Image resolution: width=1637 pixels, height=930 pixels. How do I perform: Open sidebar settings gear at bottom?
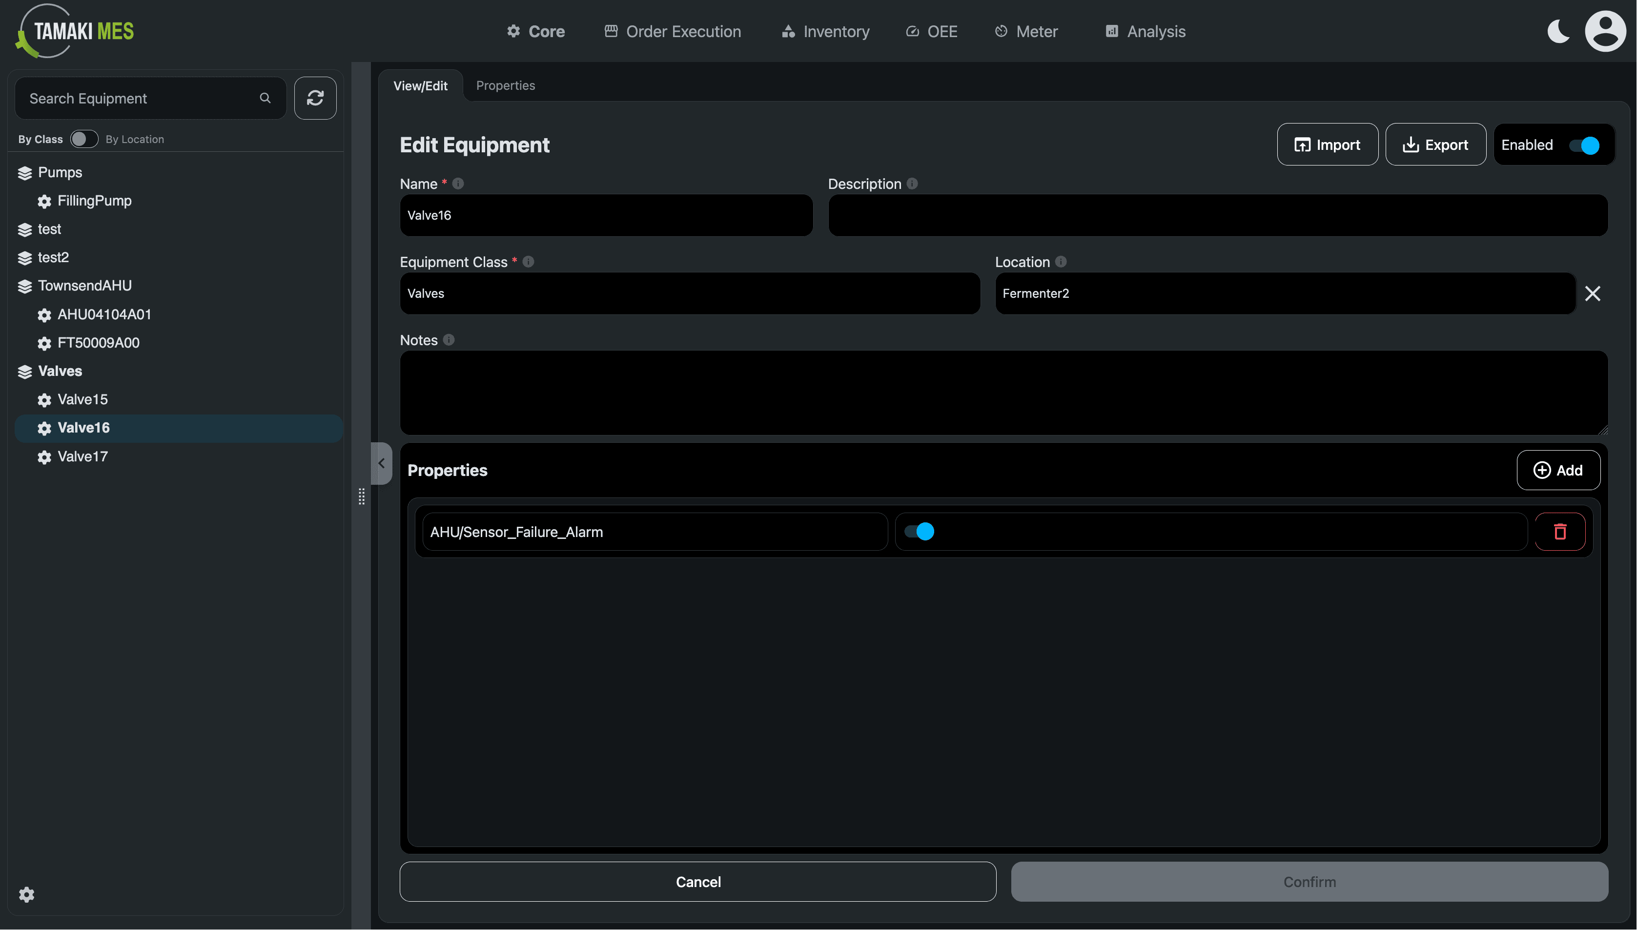(x=26, y=894)
